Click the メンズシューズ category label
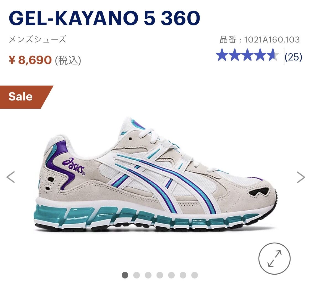The width and height of the screenshot is (311, 292). click(38, 39)
